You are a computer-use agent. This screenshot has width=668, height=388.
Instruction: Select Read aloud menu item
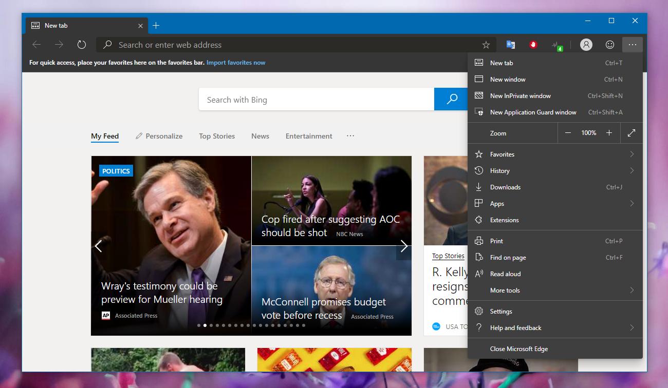point(555,274)
